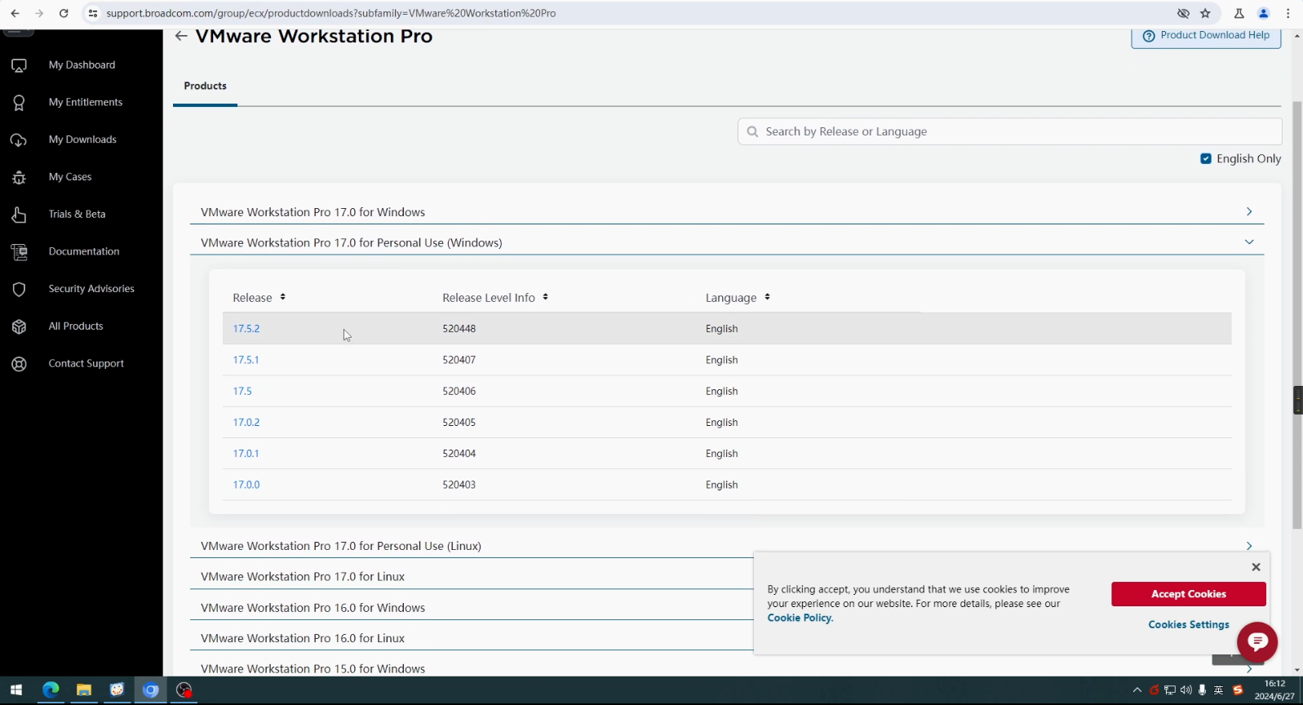This screenshot has height=705, width=1303.
Task: Collapse the 17.0 Personal Use (Windows) section chevron
Action: (1249, 242)
